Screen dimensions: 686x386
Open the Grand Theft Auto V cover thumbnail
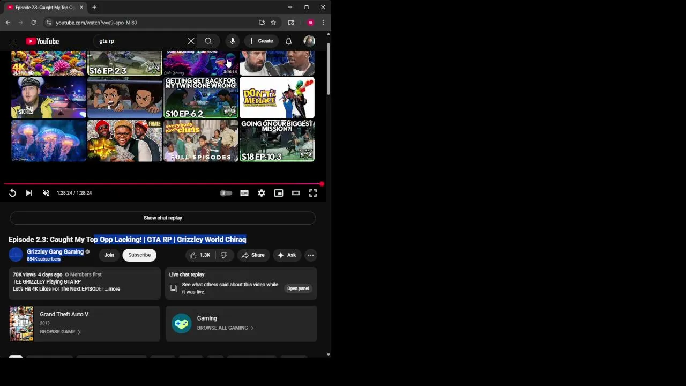point(21,323)
